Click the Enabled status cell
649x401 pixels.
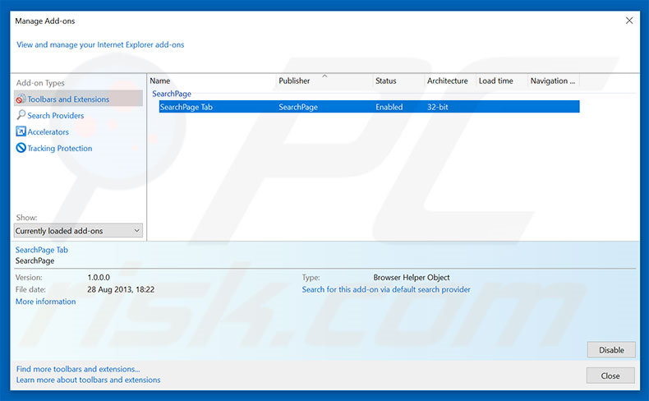[389, 107]
